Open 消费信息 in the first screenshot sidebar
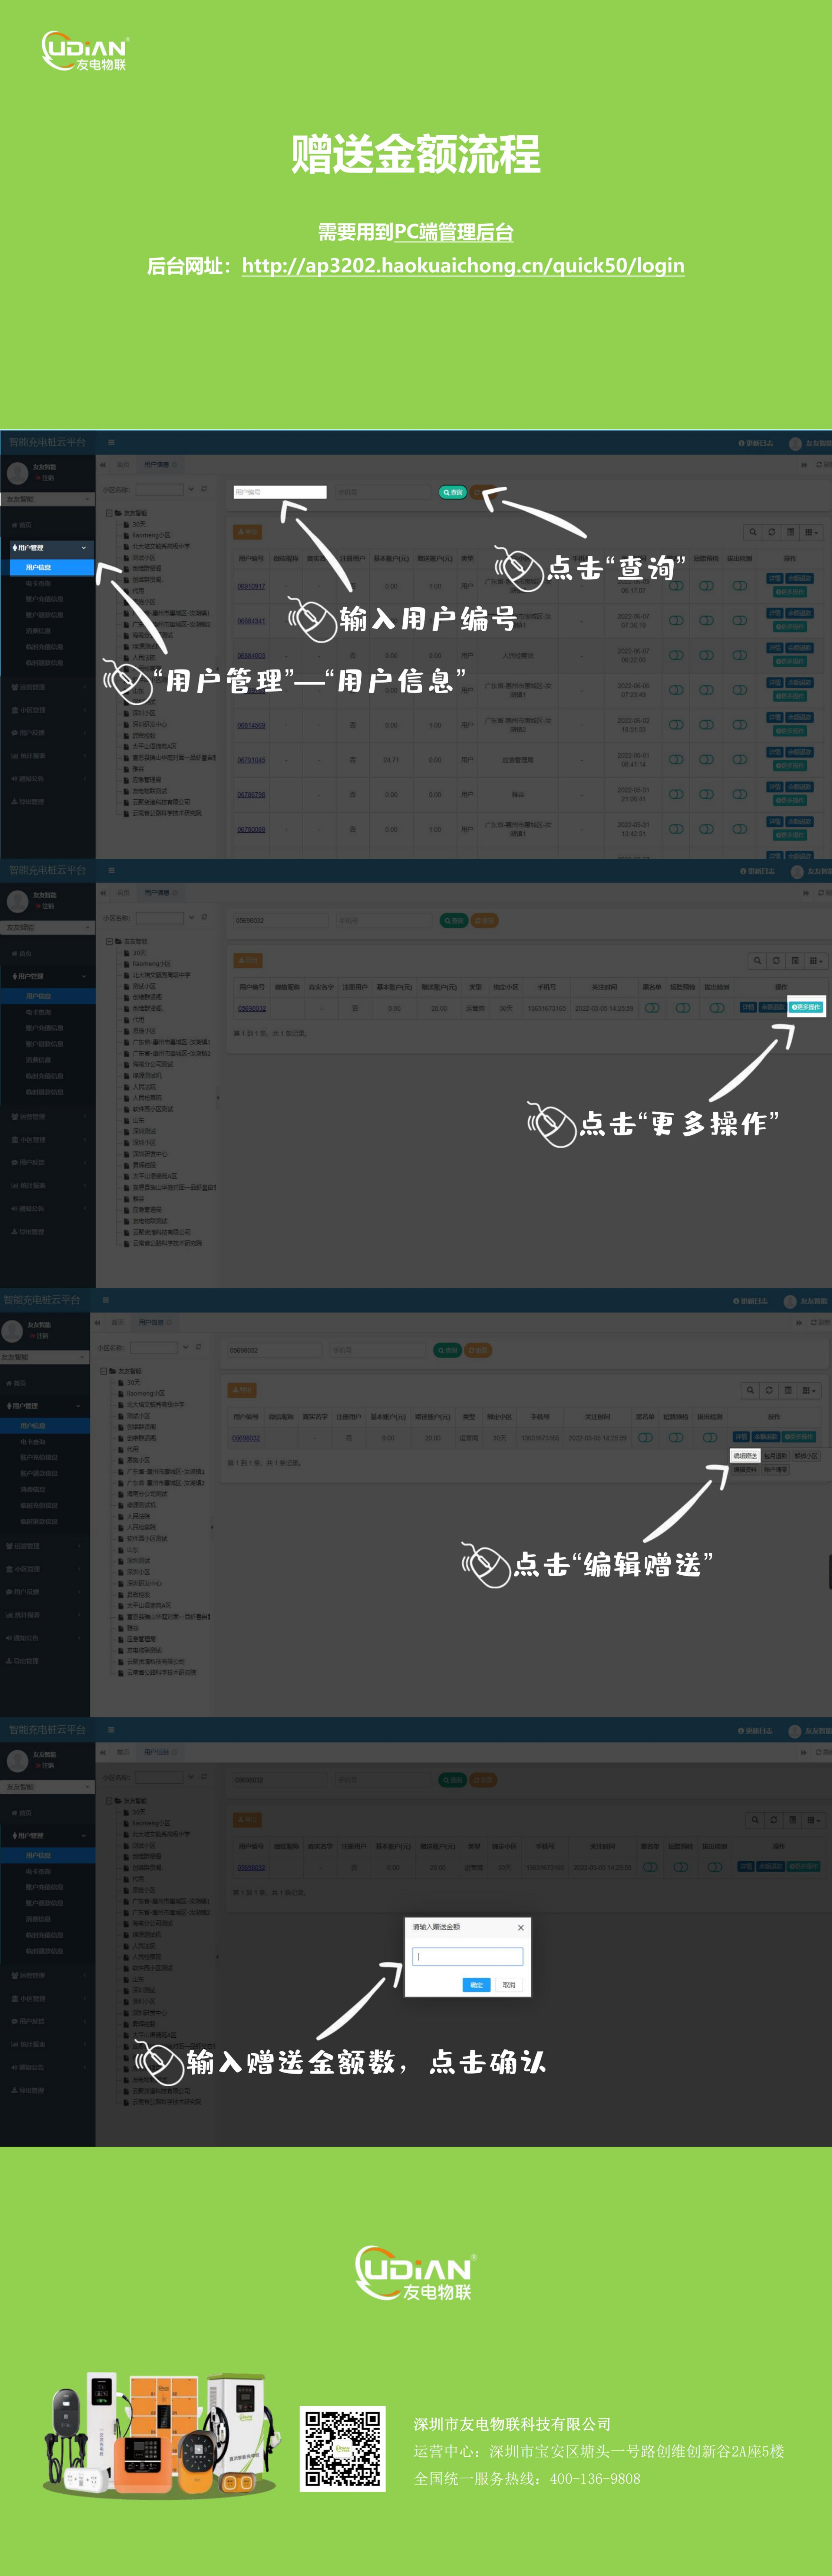Image resolution: width=832 pixels, height=2576 pixels. (38, 631)
